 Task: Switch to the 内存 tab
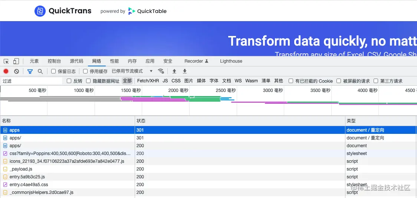coord(132,61)
